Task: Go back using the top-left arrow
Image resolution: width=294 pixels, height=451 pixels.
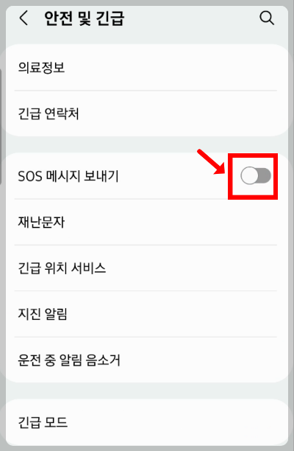Action: coord(24,18)
